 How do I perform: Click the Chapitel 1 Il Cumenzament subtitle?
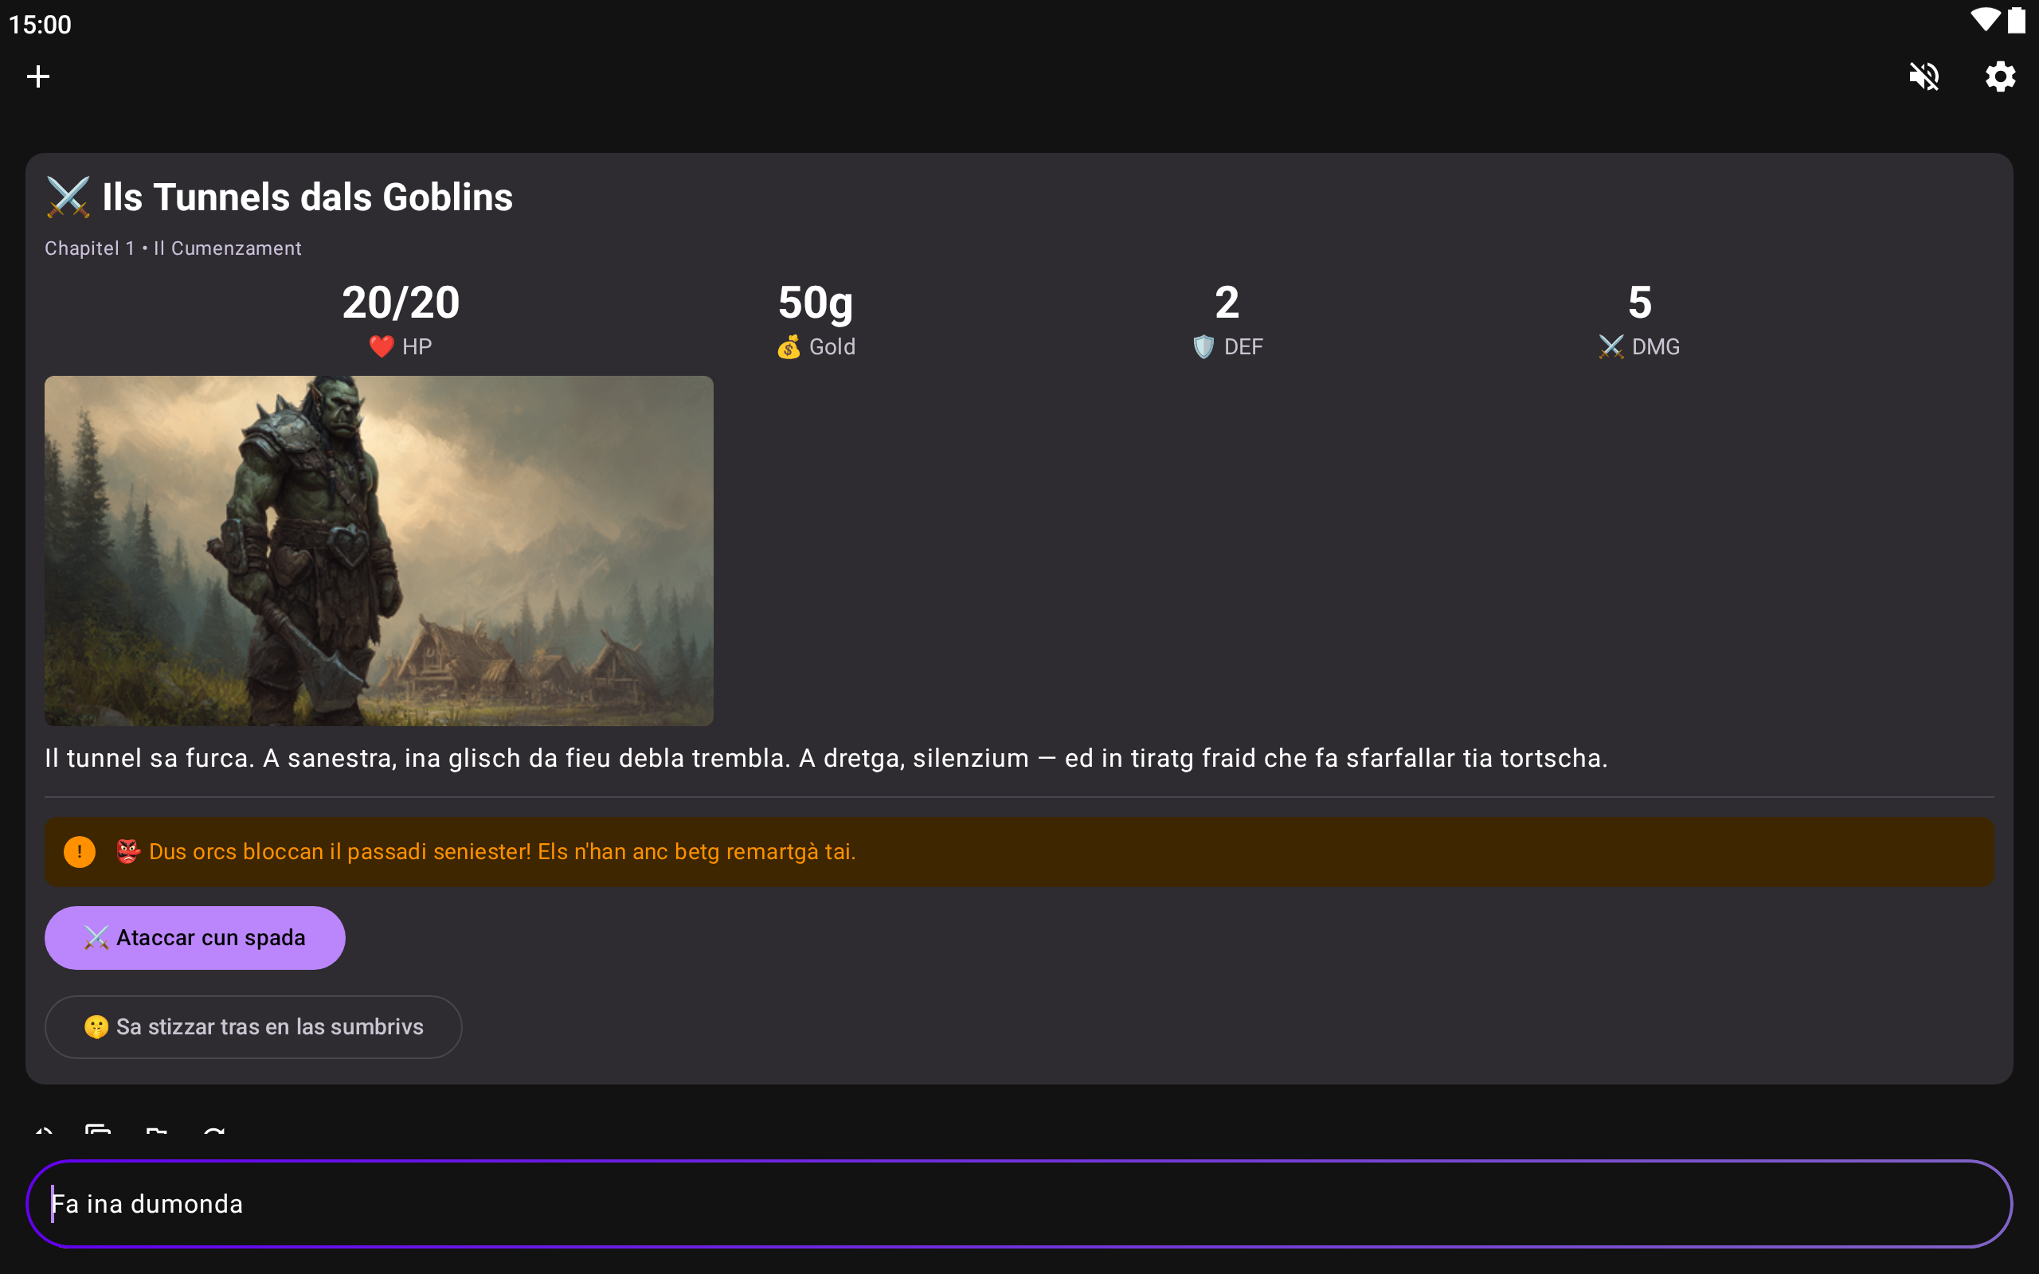pos(173,248)
